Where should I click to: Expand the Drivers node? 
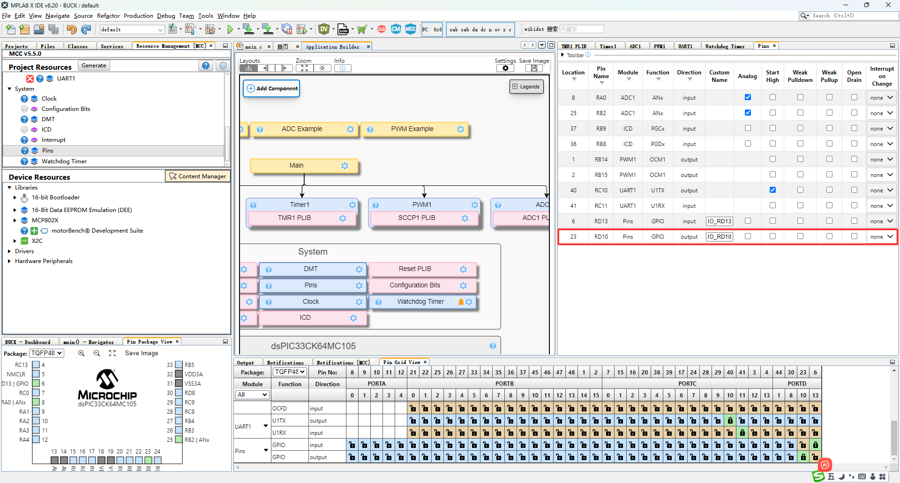click(9, 251)
